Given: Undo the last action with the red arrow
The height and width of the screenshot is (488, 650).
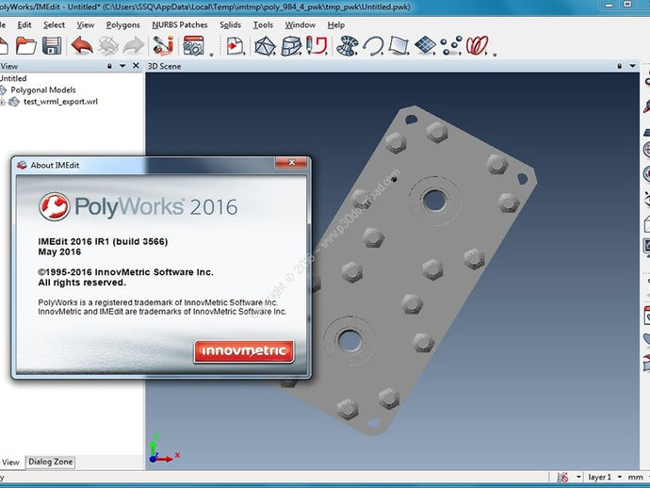Looking at the screenshot, I should point(82,45).
